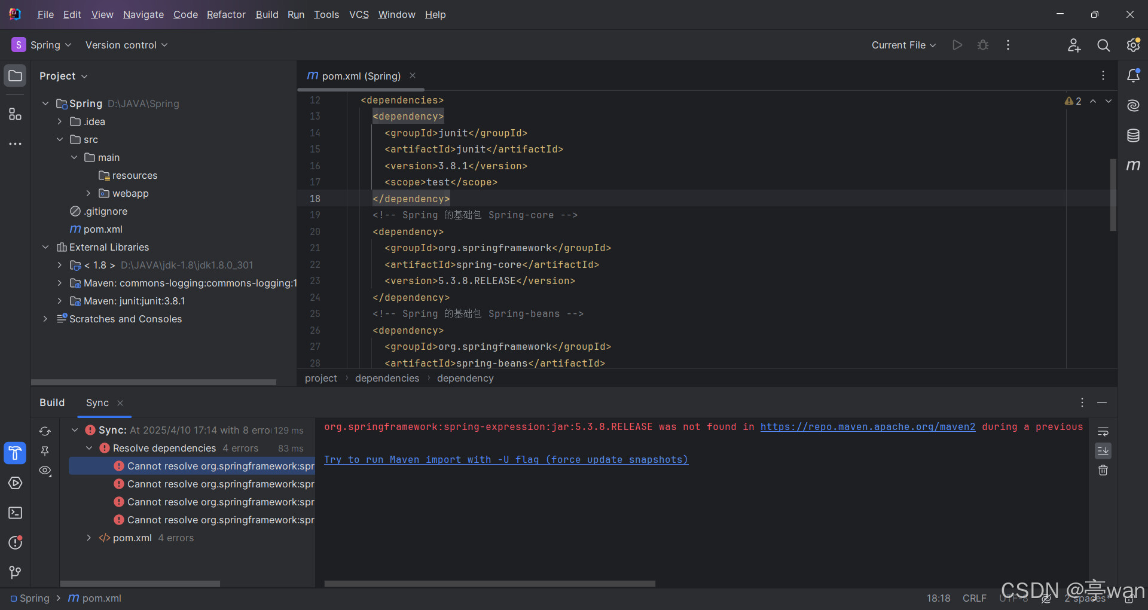Collapse the Spring root folder

[45, 103]
